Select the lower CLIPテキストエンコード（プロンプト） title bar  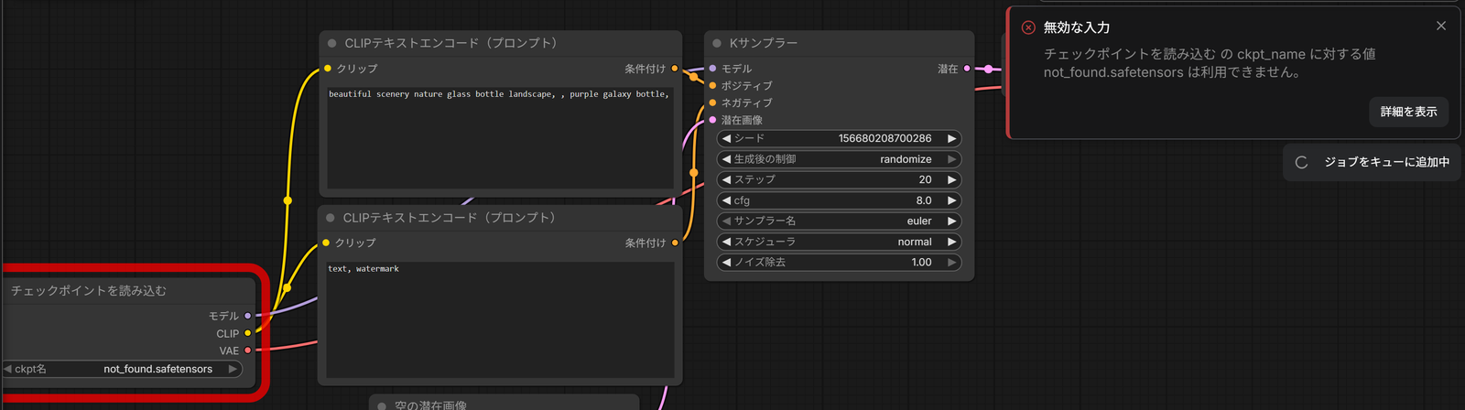click(500, 218)
